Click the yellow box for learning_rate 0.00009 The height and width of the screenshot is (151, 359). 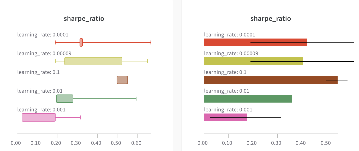point(93,61)
